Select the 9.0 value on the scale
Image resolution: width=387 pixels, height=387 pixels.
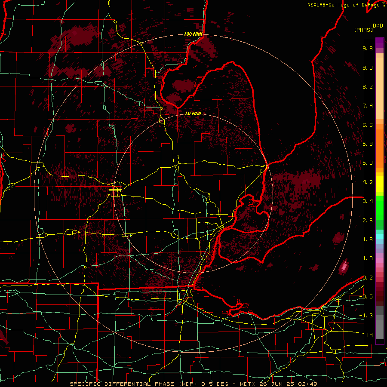point(368,68)
